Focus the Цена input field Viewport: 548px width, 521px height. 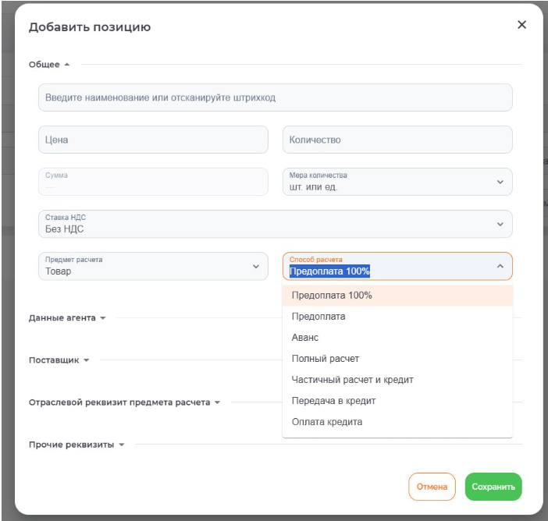(153, 140)
